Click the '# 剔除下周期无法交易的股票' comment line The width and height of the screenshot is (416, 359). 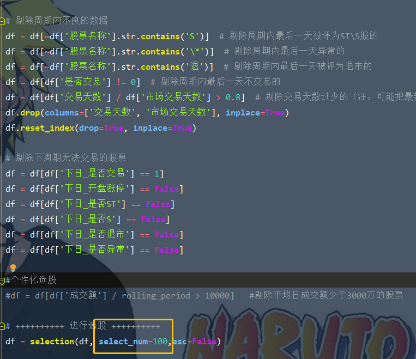pyautogui.click(x=66, y=158)
